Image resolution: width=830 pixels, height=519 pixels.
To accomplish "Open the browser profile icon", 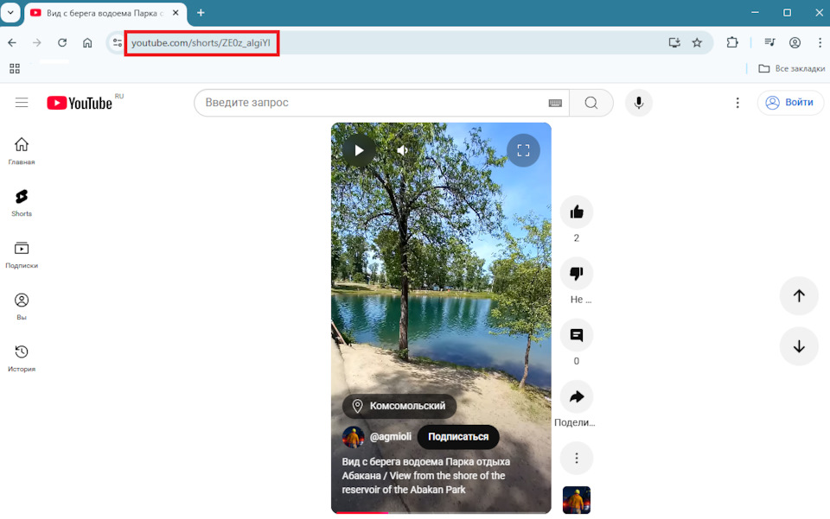I will pyautogui.click(x=795, y=43).
